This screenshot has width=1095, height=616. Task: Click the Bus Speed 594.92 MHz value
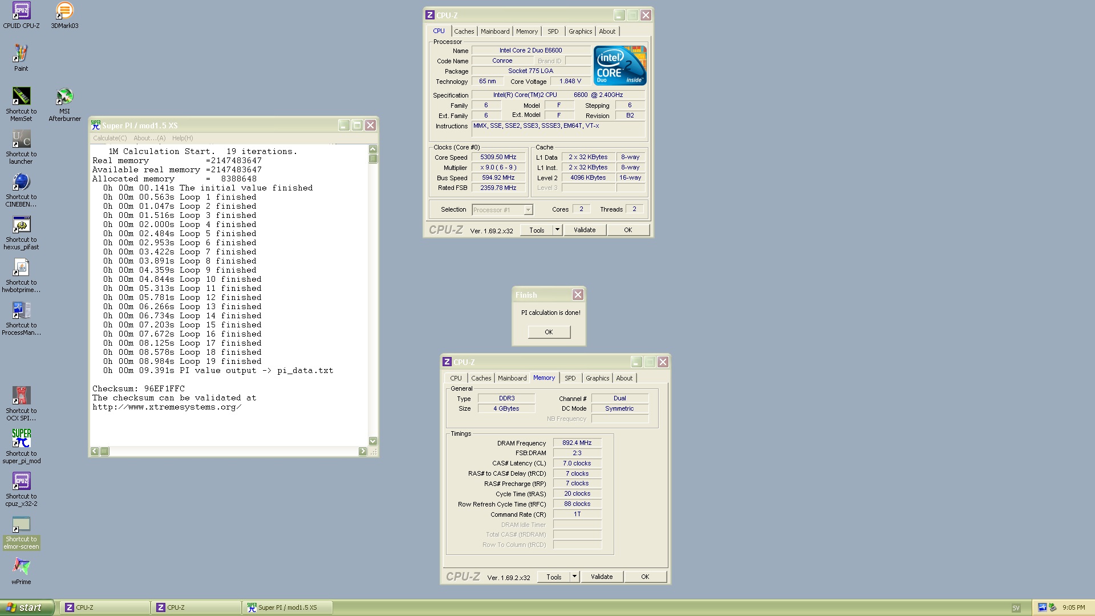[x=498, y=177]
